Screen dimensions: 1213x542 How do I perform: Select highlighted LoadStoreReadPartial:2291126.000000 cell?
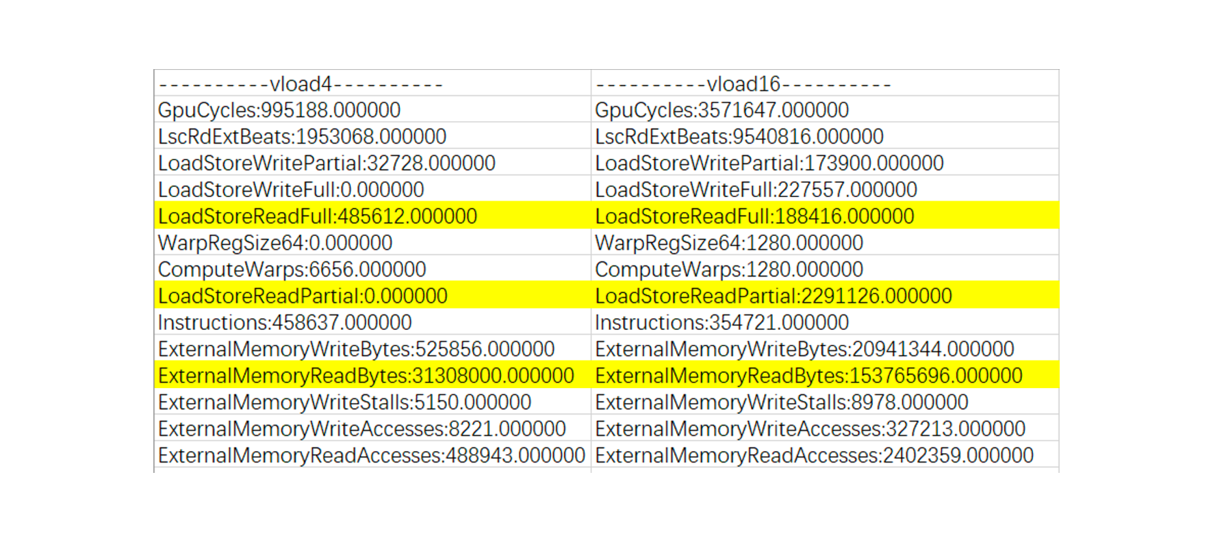825,296
